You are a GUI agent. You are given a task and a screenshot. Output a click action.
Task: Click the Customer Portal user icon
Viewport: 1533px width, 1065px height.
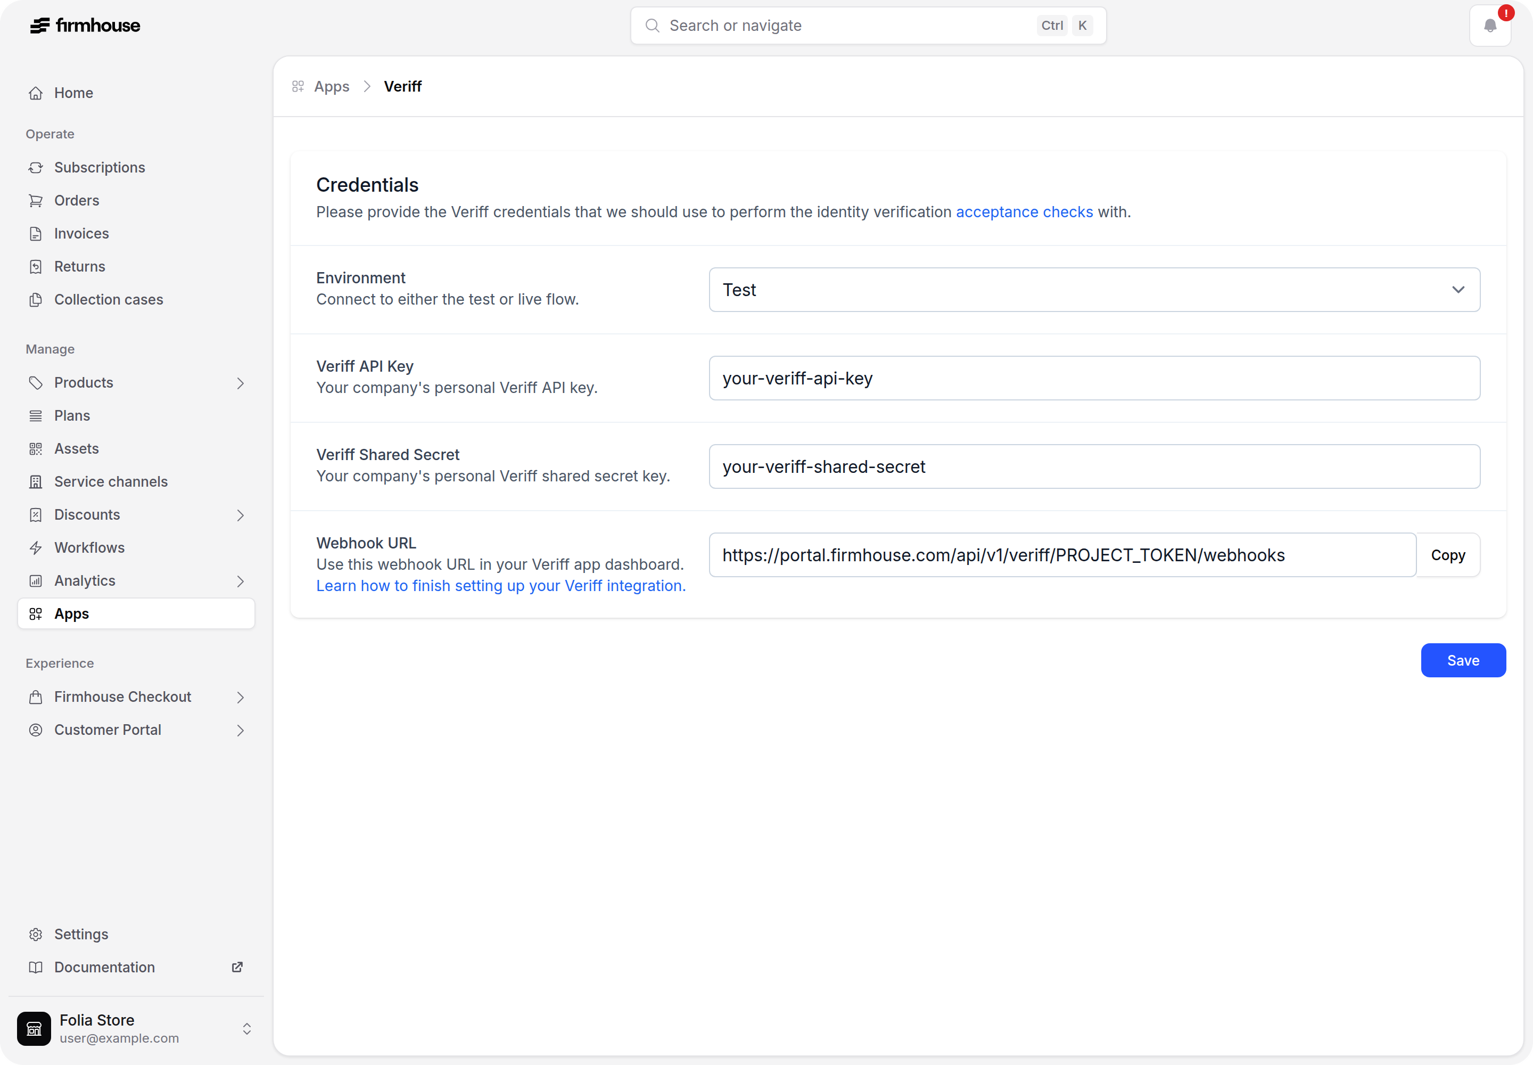(x=36, y=730)
